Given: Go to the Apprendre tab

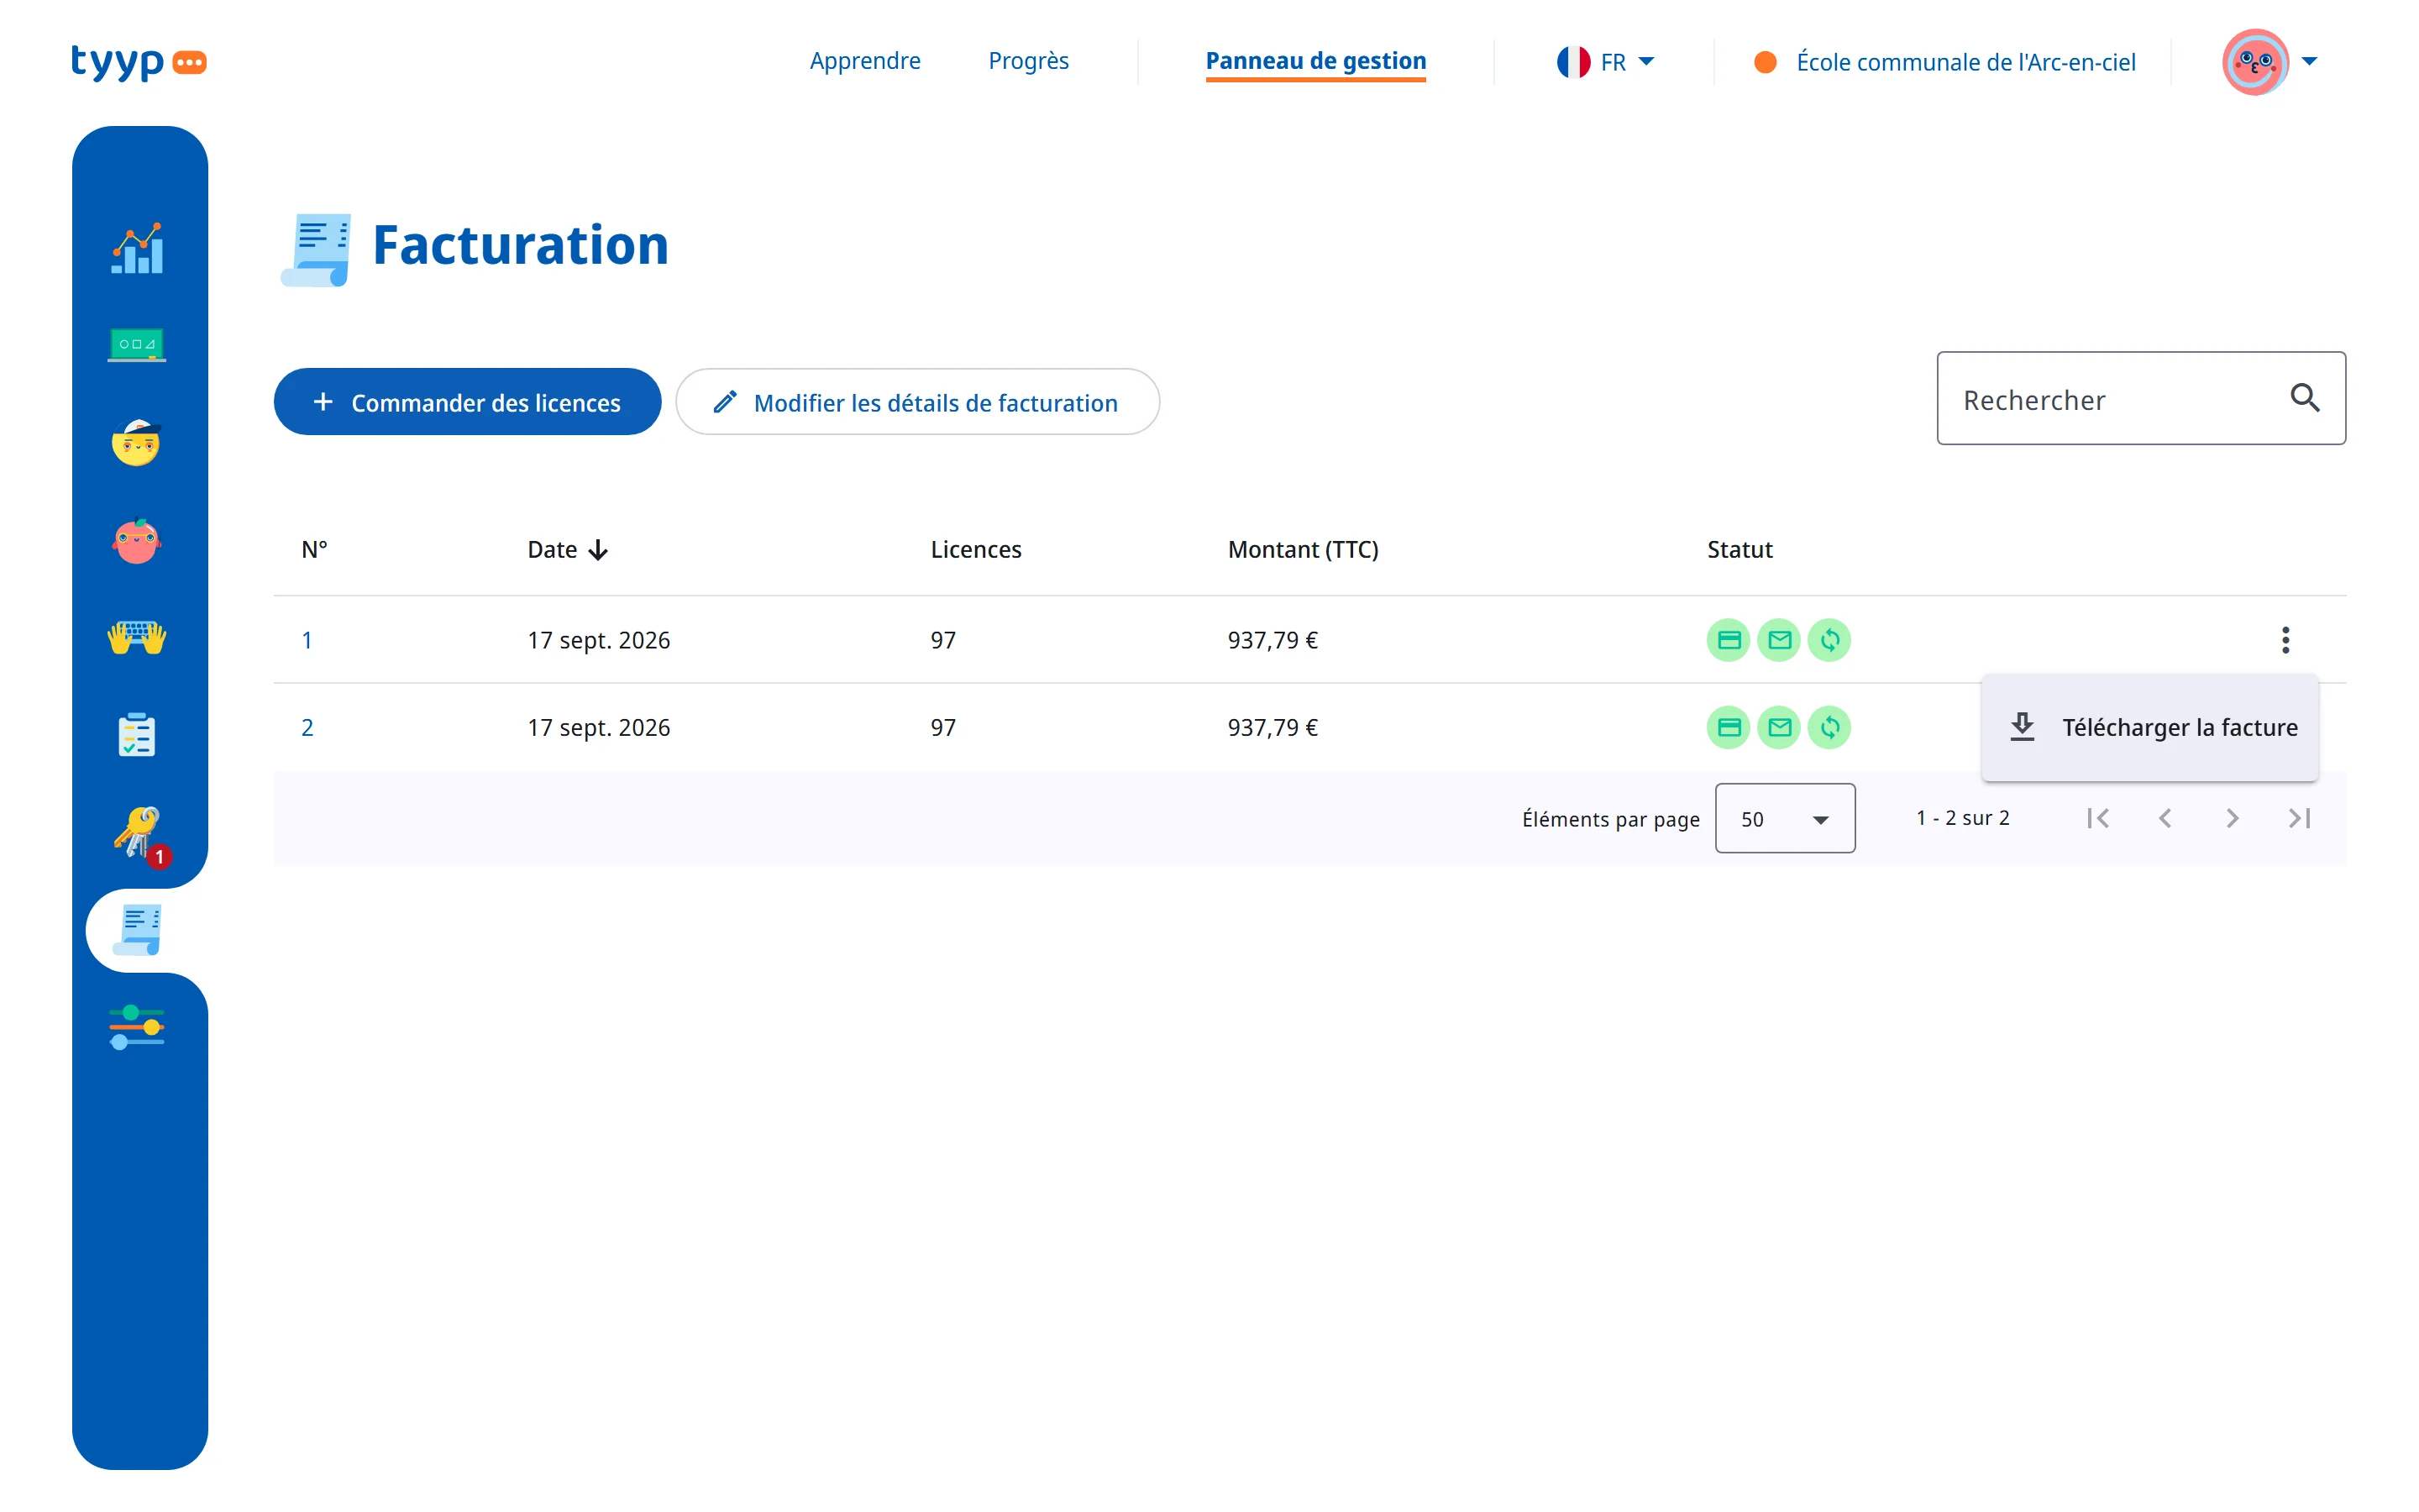Looking at the screenshot, I should [864, 61].
